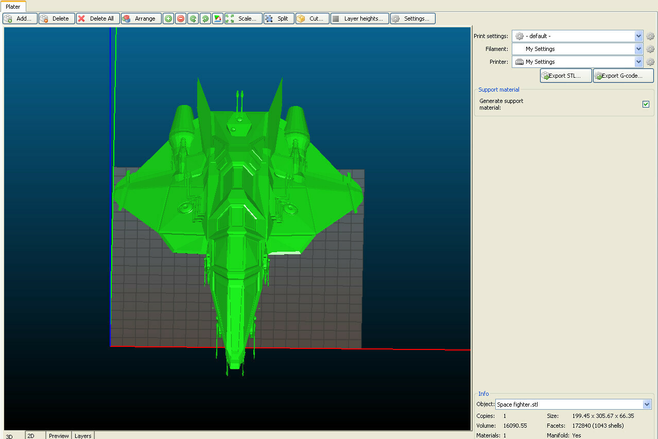The width and height of the screenshot is (658, 439).
Task: Add another copy with the green plus icon
Action: click(x=168, y=18)
